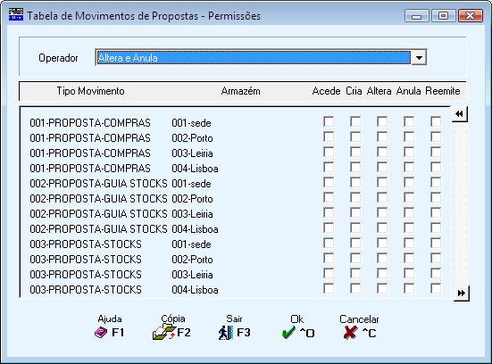Screen dimensions: 492x364
Task: Check Altera for 003-PROPOSTA-STOCKS 001-sede
Action: click(x=382, y=243)
